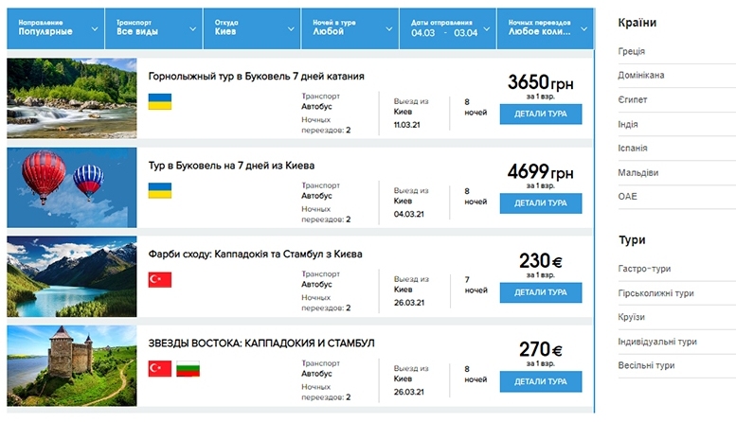Open the Даты отправления date picker
The image size is (736, 422).
[x=448, y=28]
